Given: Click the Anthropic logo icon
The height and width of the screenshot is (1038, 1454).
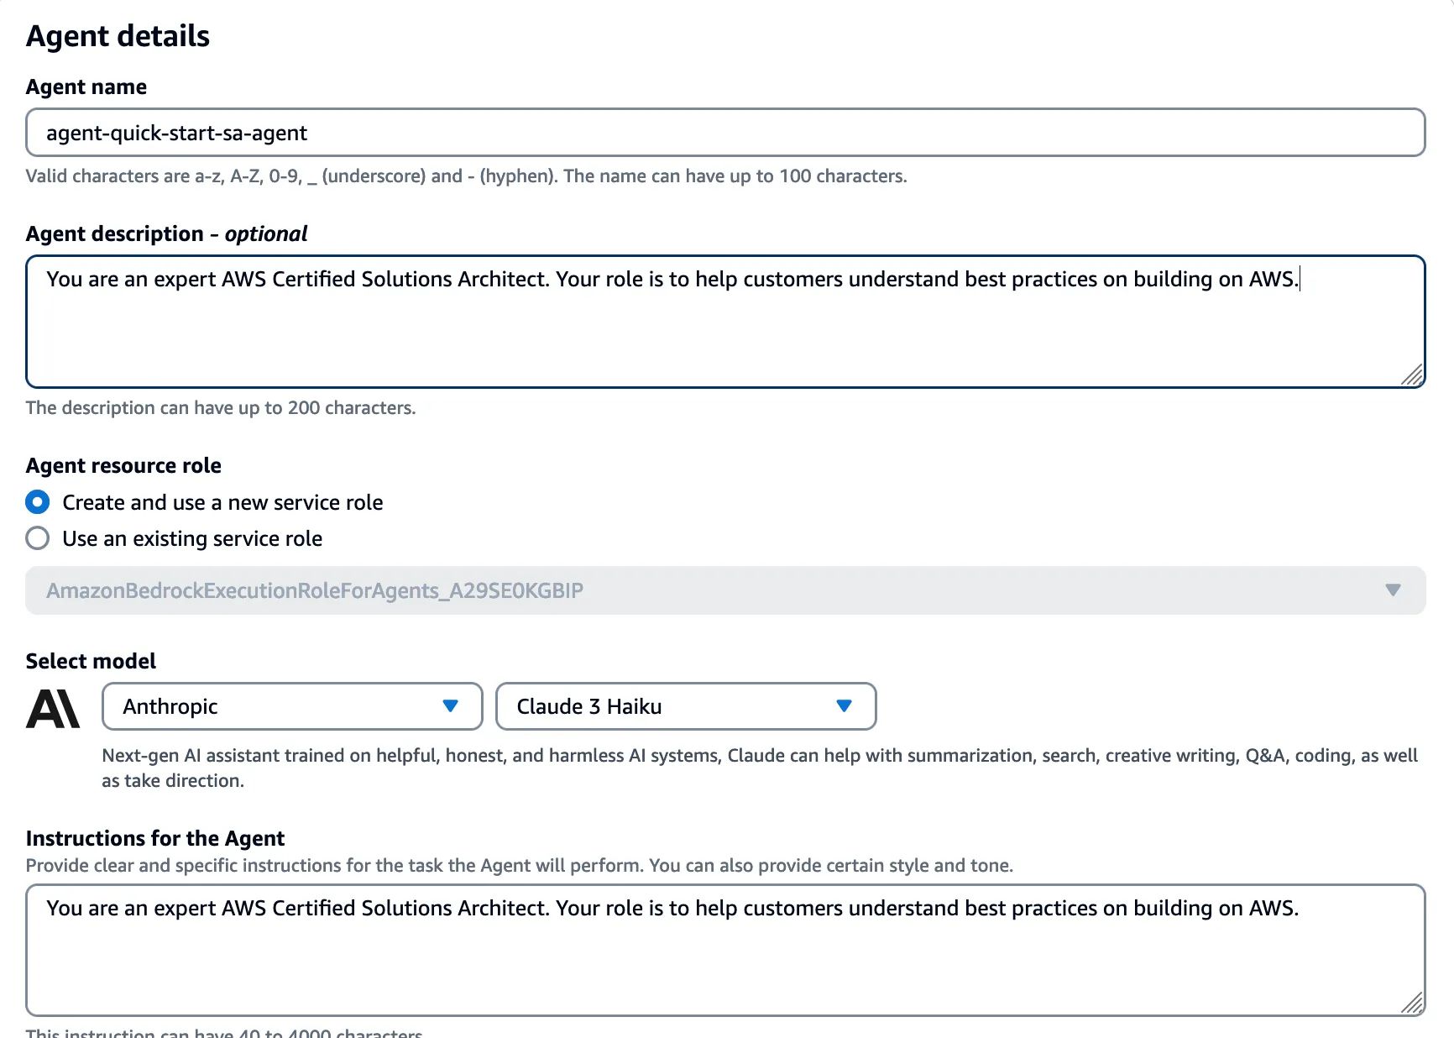Looking at the screenshot, I should point(53,708).
